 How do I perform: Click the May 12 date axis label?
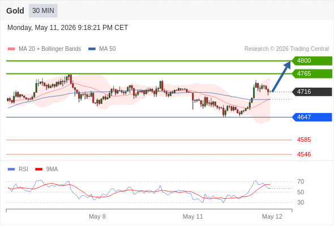272,216
